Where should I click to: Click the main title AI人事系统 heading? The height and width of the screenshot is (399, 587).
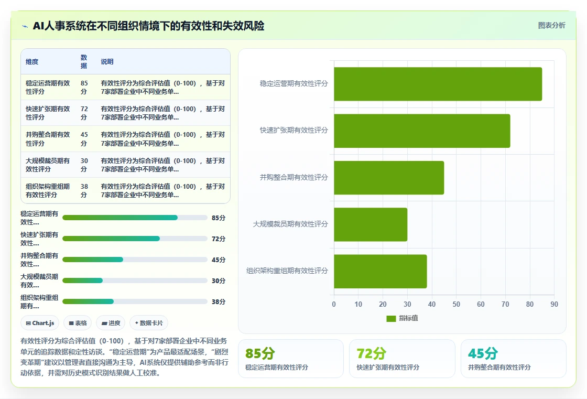[149, 26]
